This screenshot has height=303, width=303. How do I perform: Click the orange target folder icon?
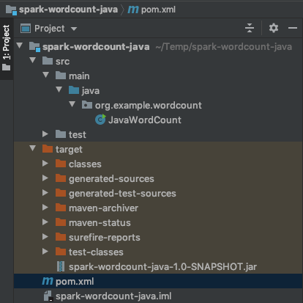click(x=48, y=149)
